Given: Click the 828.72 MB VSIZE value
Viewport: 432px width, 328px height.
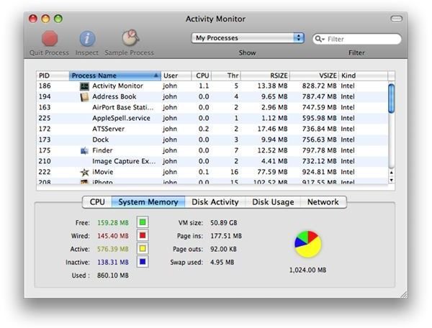Looking at the screenshot, I should pyautogui.click(x=319, y=86).
